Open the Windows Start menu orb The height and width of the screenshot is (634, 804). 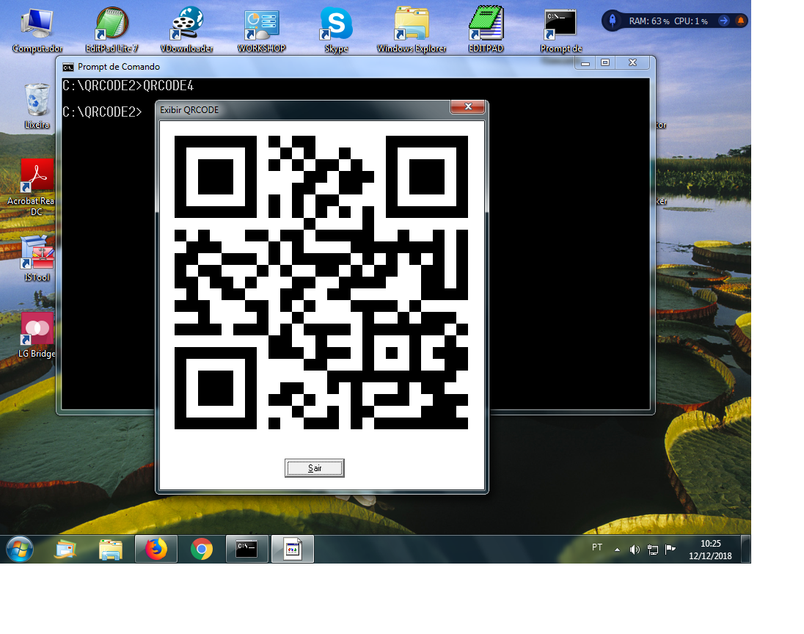click(x=20, y=549)
